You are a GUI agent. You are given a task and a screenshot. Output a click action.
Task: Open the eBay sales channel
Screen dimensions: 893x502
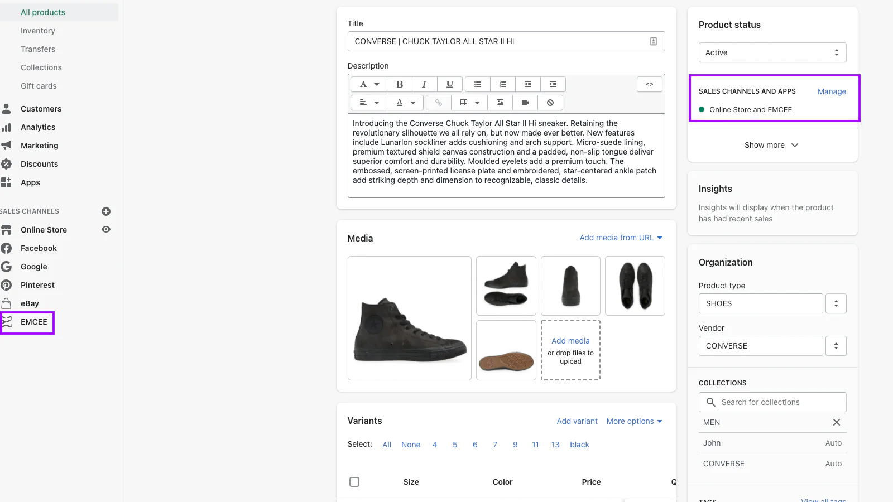[30, 303]
